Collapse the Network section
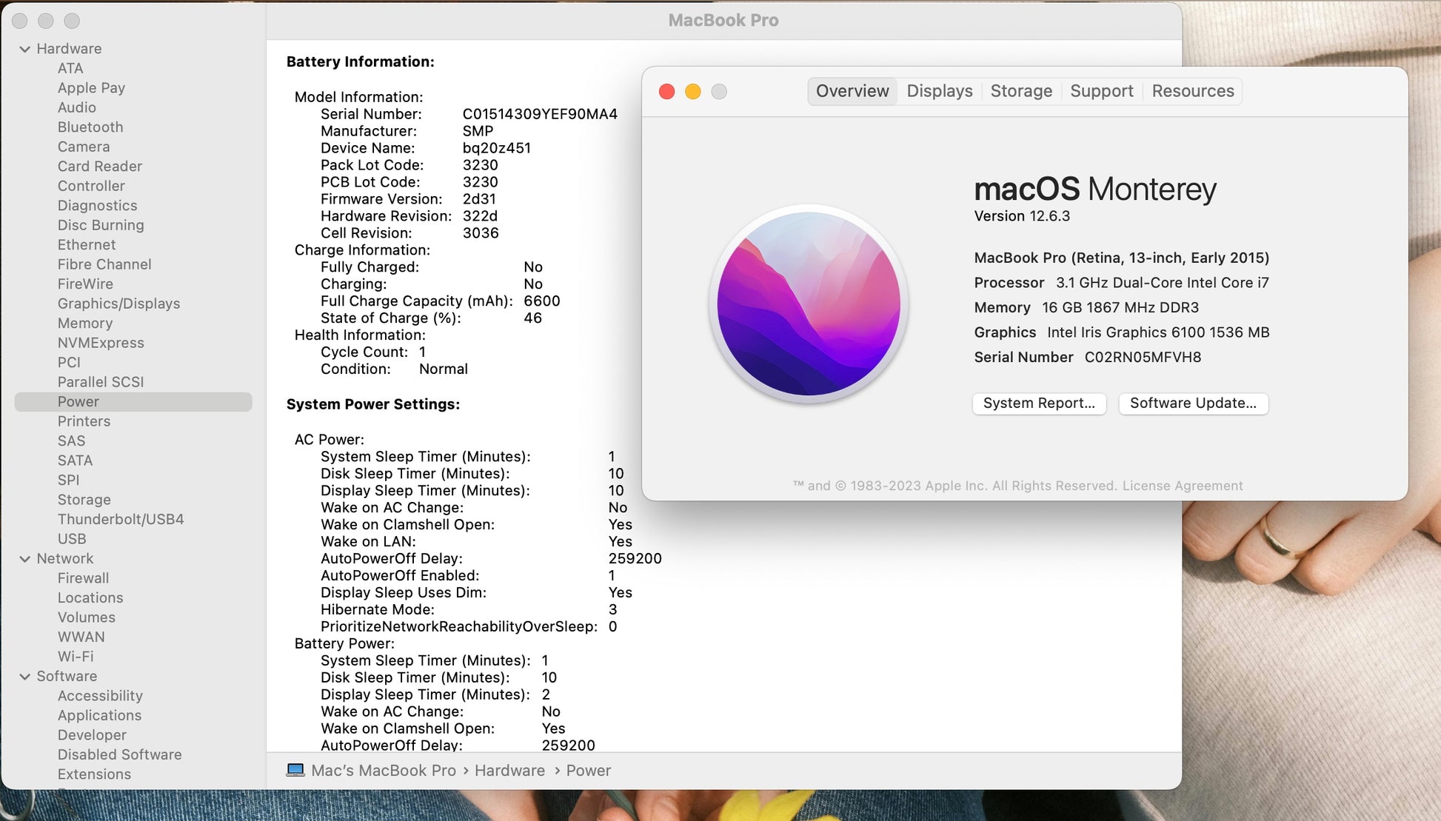 point(24,559)
